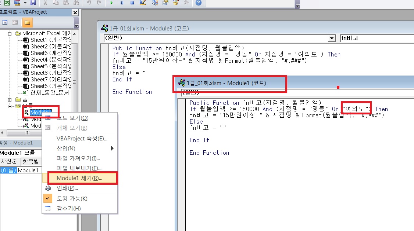Select Sheet4 (분석작업) in the project tree

click(x=50, y=59)
